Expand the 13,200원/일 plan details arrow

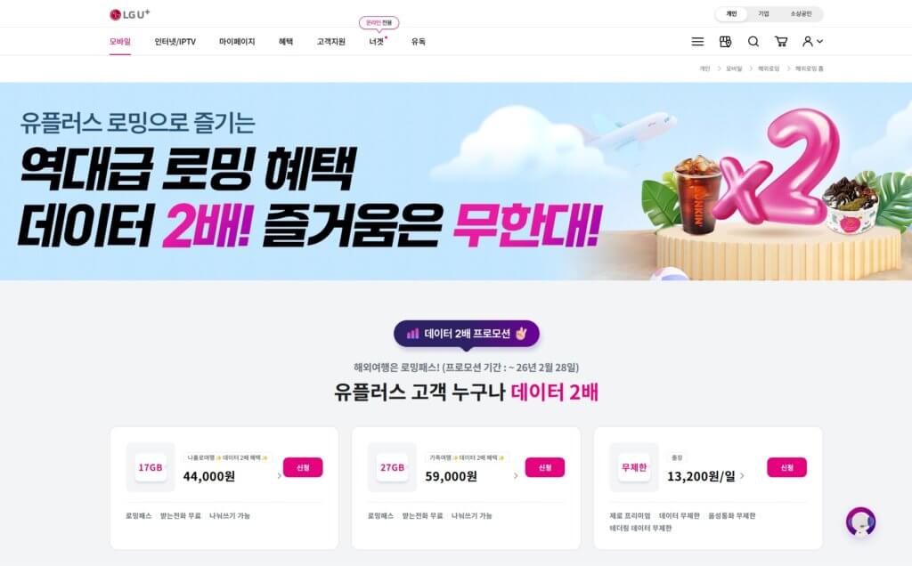[x=742, y=476]
